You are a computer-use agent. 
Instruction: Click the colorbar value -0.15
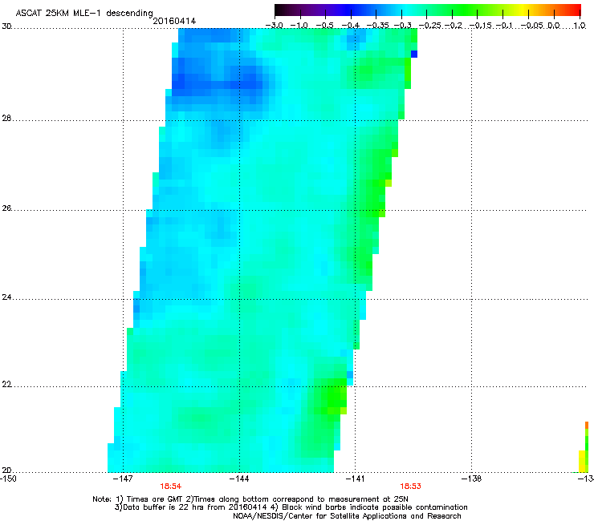480,26
